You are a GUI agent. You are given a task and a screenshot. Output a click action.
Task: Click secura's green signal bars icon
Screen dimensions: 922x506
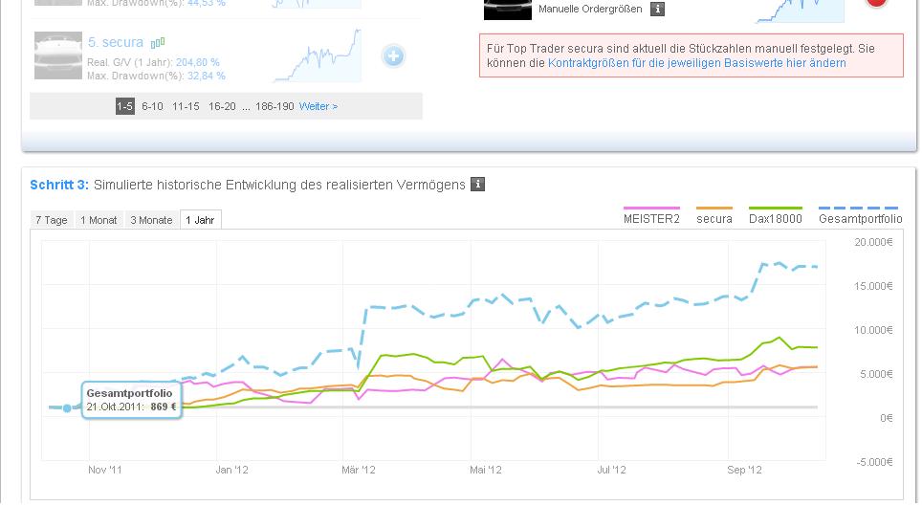point(158,43)
